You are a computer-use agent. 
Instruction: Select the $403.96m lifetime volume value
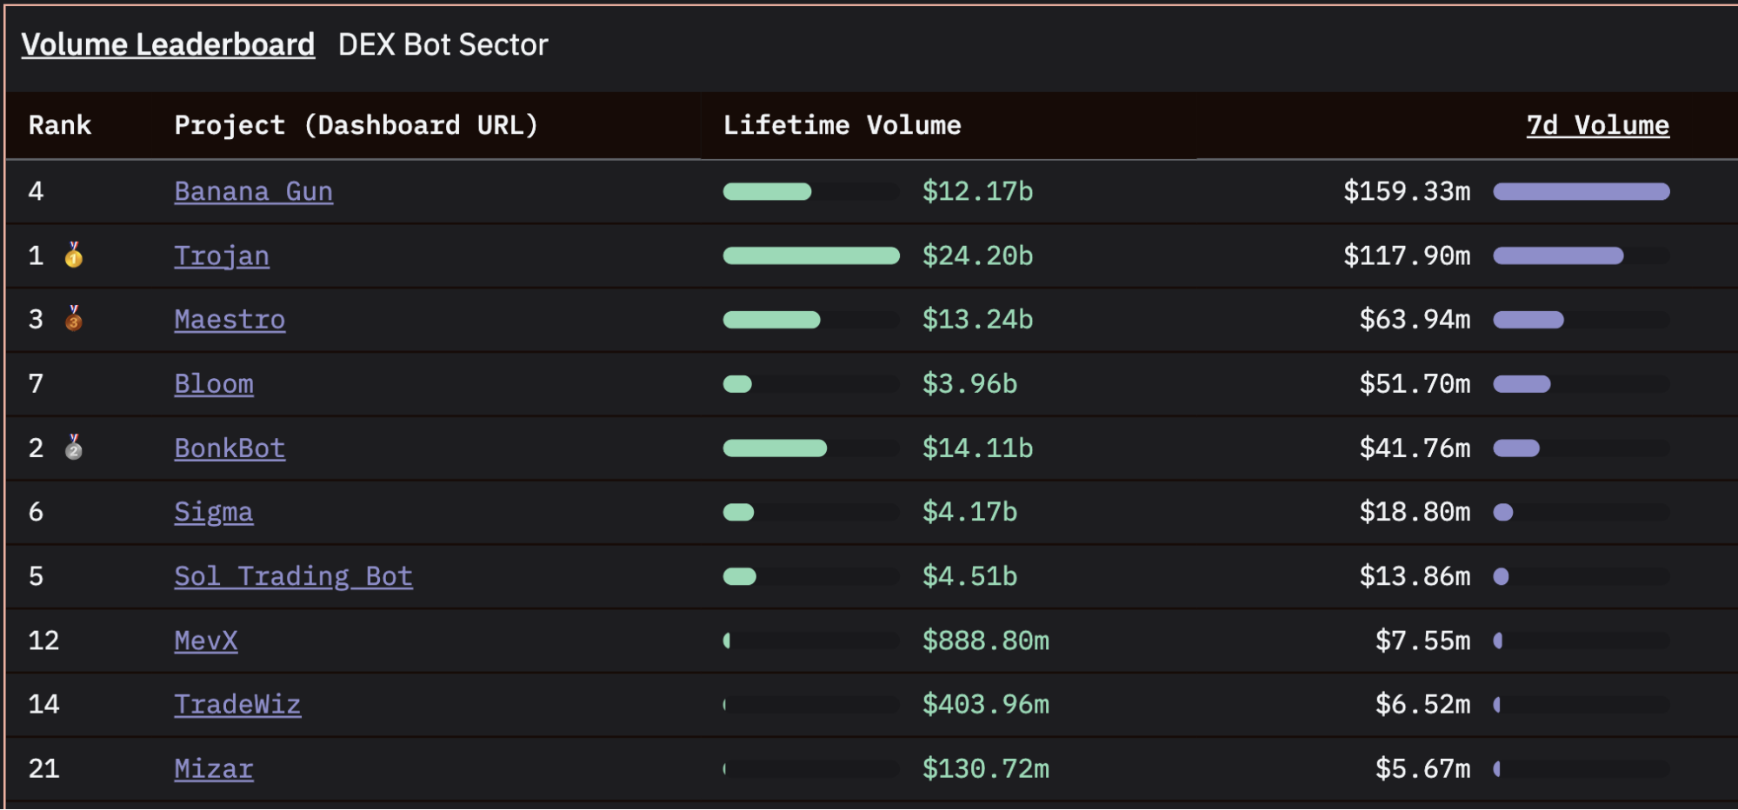[x=986, y=704]
